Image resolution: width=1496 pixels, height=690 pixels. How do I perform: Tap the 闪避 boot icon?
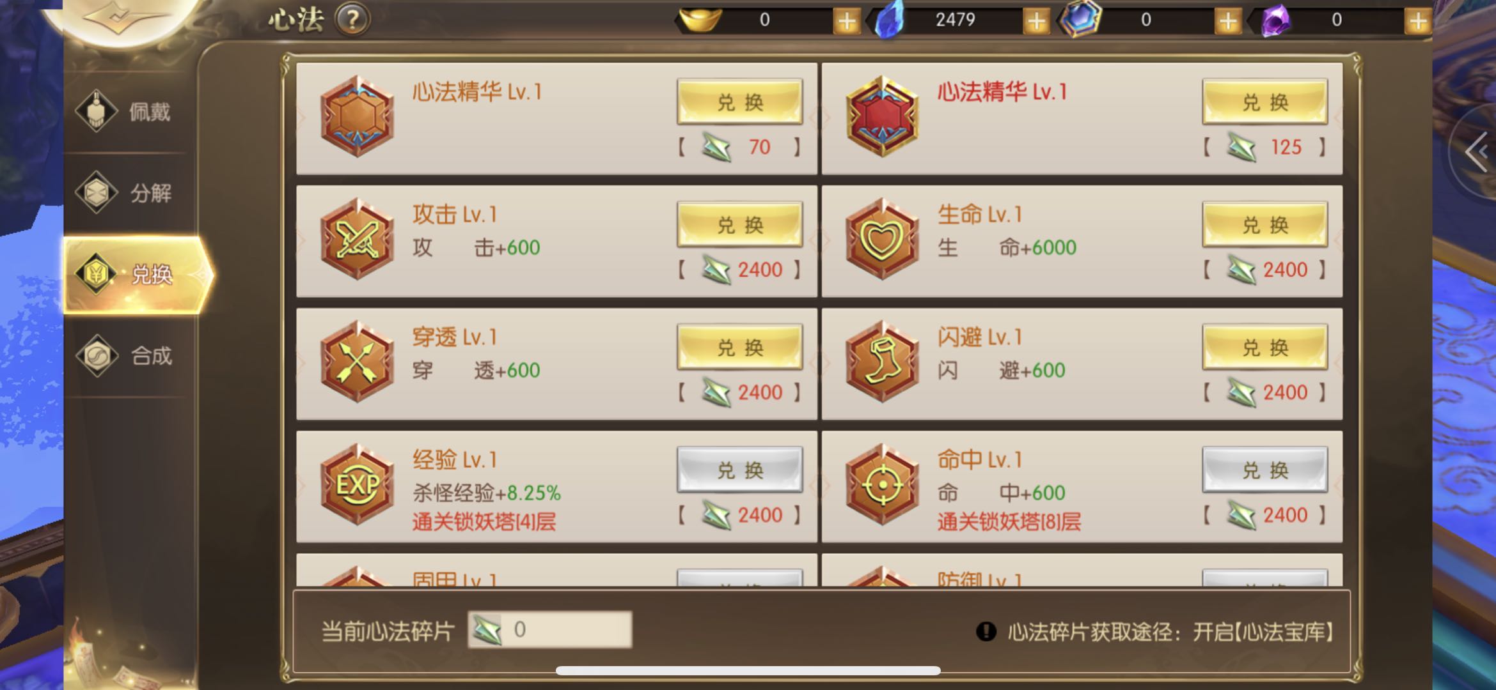tap(882, 362)
